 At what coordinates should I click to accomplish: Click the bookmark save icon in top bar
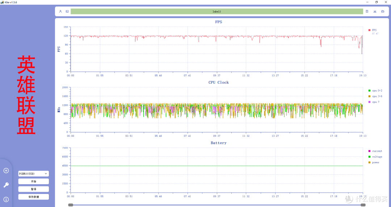click(x=367, y=12)
